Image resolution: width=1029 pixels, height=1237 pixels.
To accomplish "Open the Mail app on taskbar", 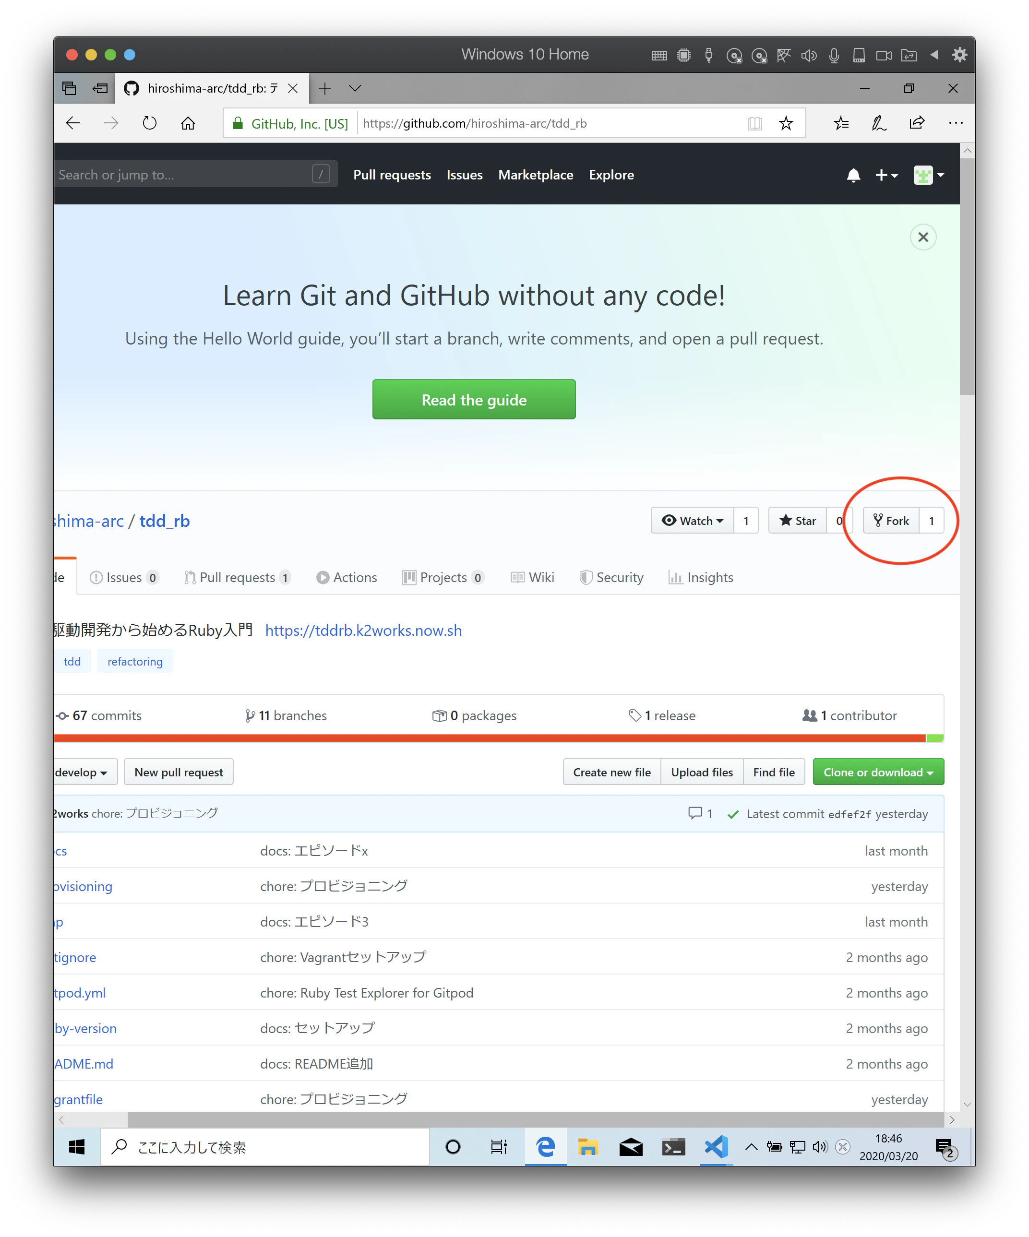I will coord(631,1146).
